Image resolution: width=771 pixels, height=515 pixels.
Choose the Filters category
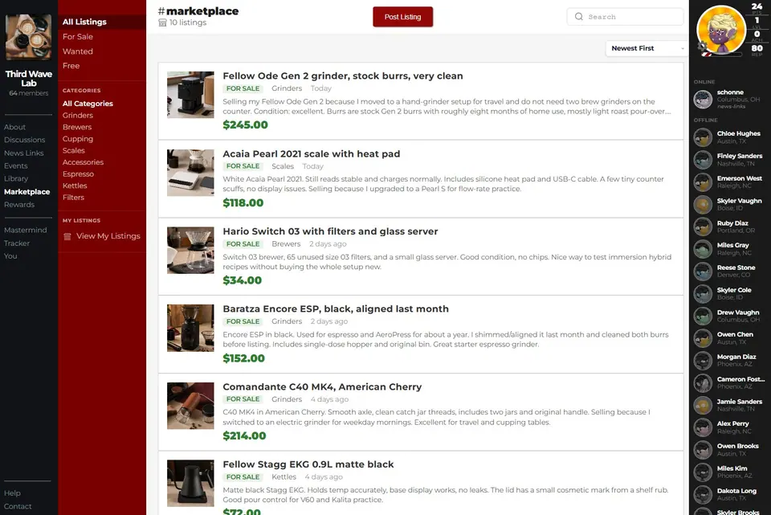tap(73, 198)
